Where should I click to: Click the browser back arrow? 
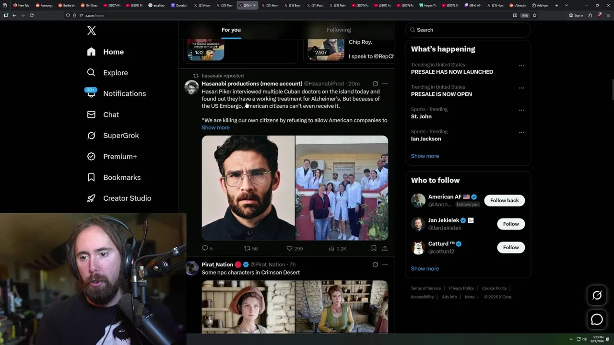[14, 15]
